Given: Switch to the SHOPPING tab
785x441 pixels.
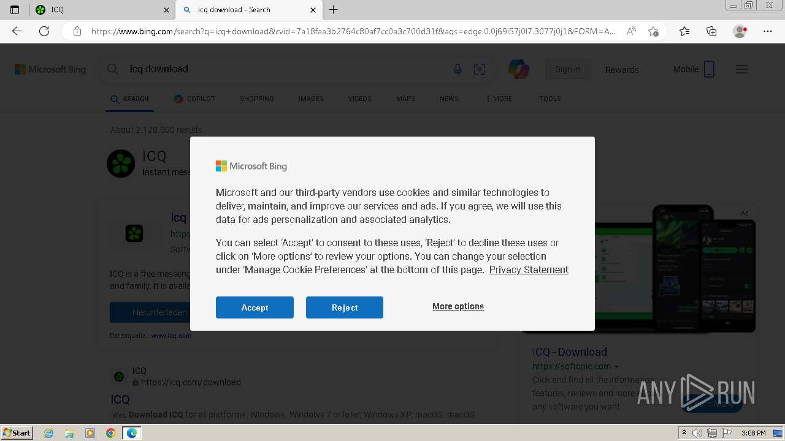Looking at the screenshot, I should [x=257, y=99].
